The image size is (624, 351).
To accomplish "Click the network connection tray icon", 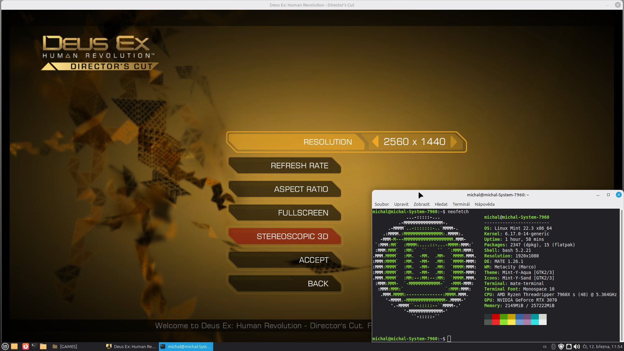I will (x=569, y=346).
